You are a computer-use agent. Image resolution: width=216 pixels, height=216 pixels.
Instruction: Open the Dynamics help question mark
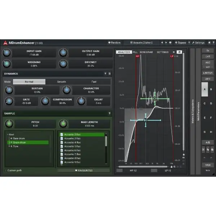[x=105, y=74]
